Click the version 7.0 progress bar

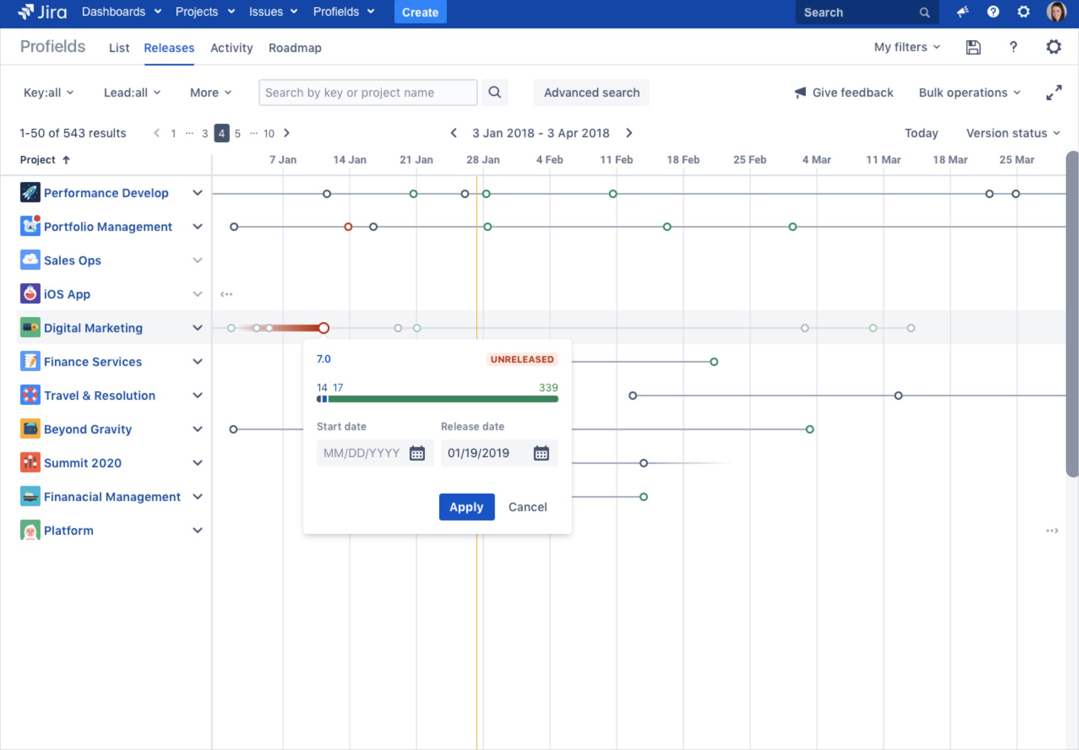(437, 399)
